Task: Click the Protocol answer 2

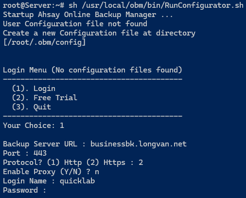Action: tap(141, 162)
